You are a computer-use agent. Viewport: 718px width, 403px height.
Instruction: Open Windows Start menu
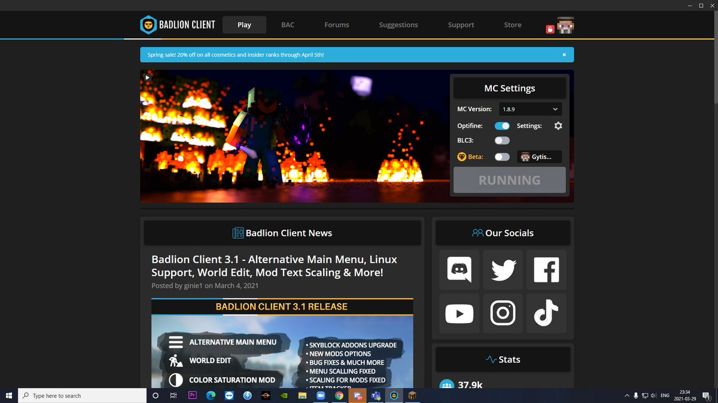(9, 395)
